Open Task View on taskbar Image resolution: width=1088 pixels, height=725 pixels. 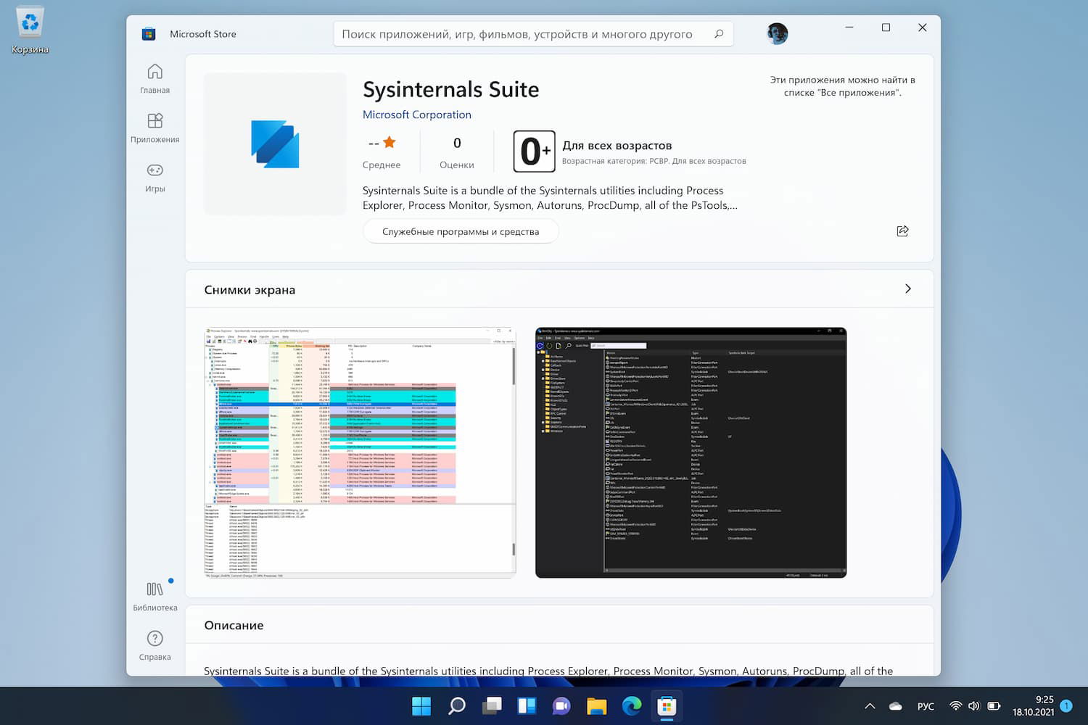point(492,706)
